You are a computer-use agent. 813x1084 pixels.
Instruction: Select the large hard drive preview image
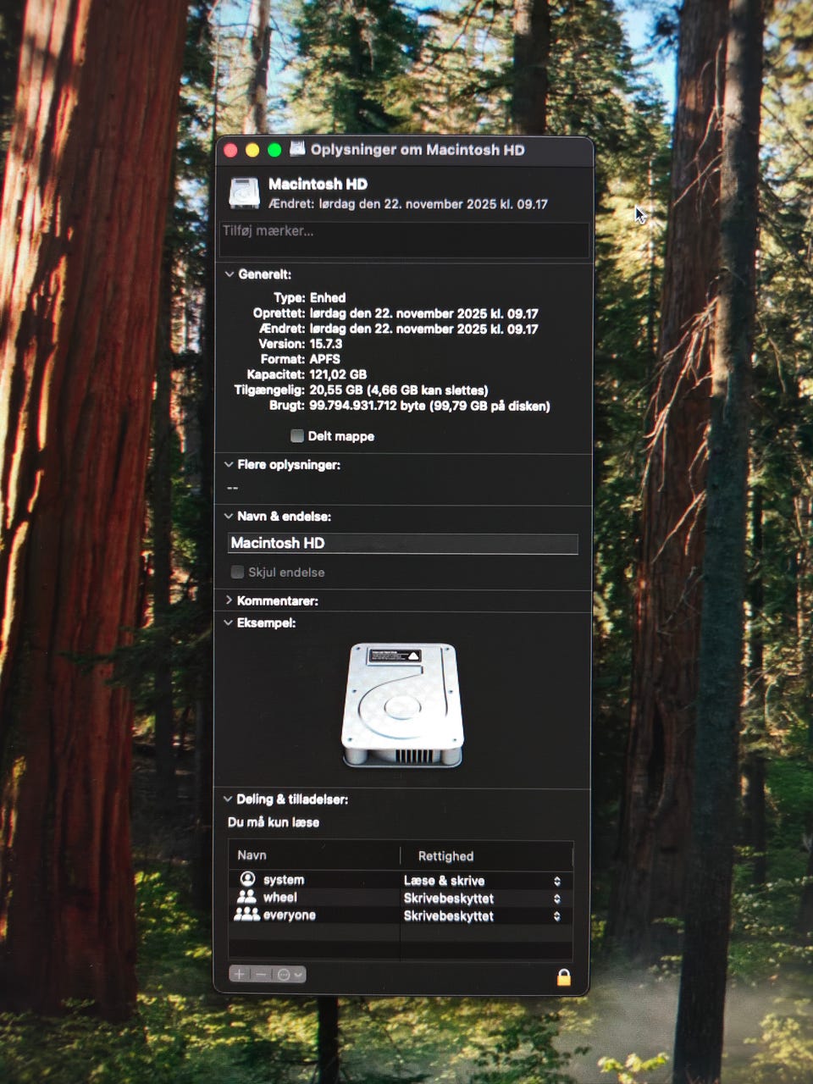click(403, 705)
